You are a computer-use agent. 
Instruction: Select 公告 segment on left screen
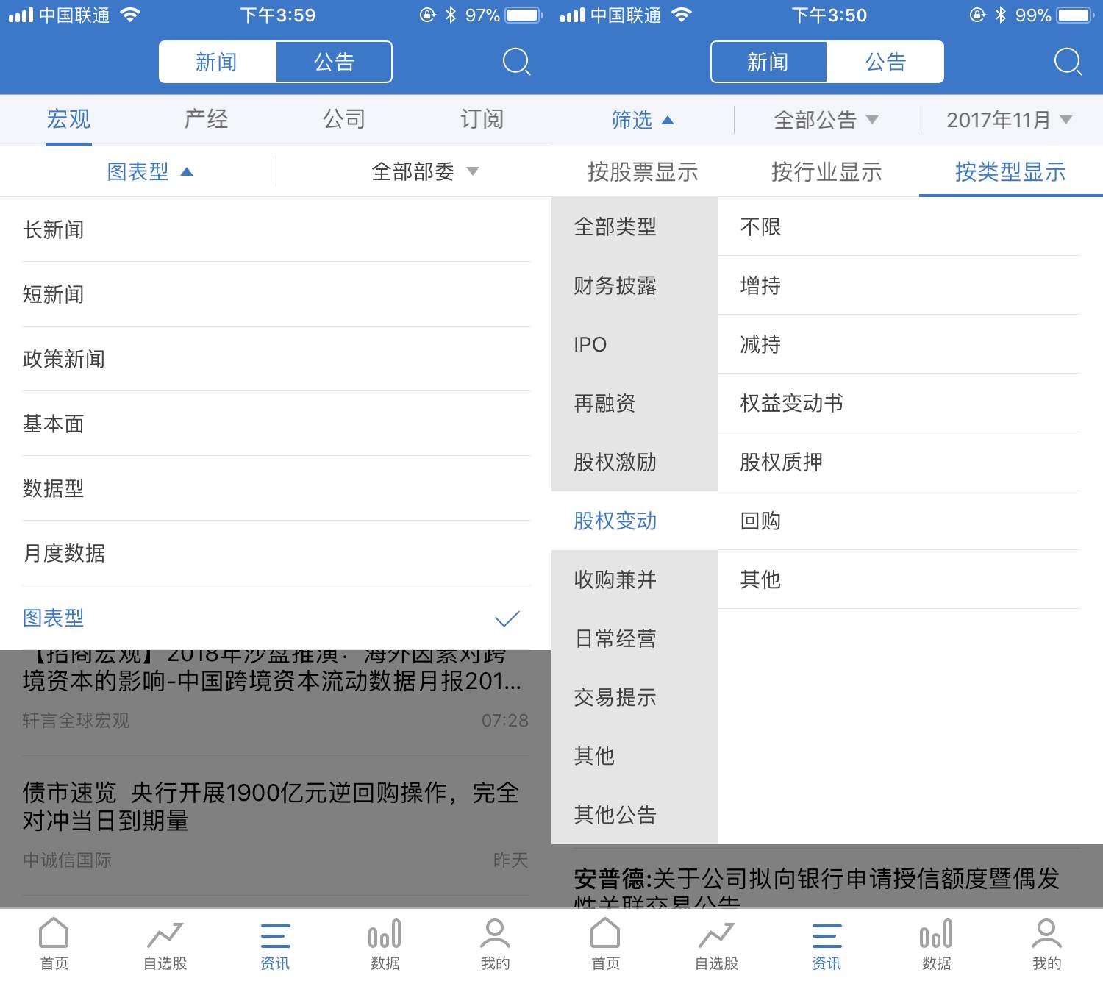pyautogui.click(x=334, y=62)
